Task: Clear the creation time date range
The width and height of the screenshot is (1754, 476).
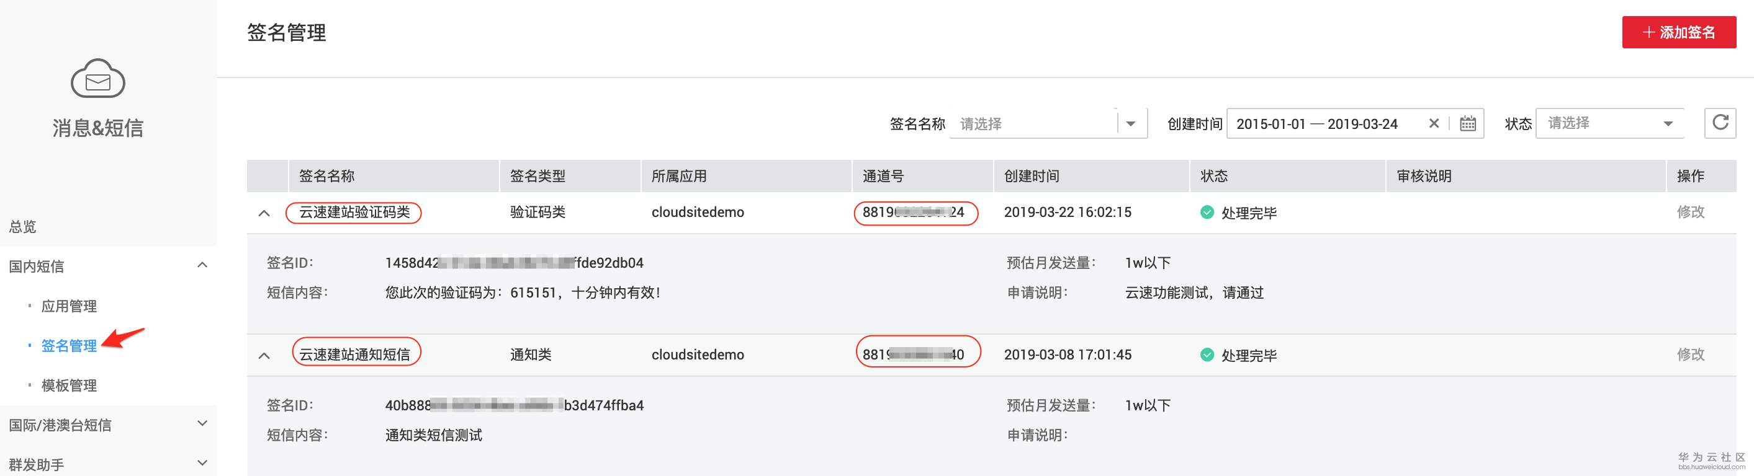Action: click(x=1433, y=124)
